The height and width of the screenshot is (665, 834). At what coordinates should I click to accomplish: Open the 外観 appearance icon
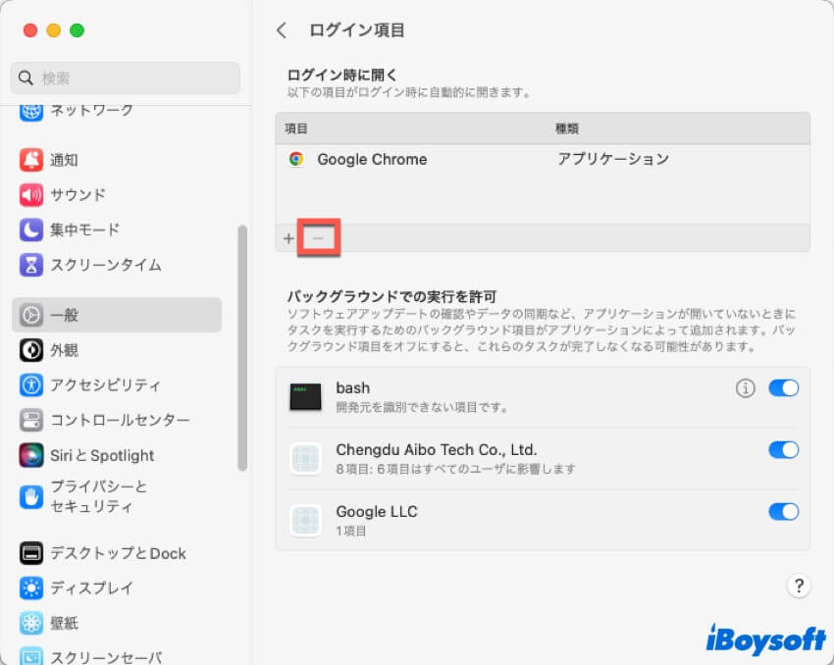point(31,350)
